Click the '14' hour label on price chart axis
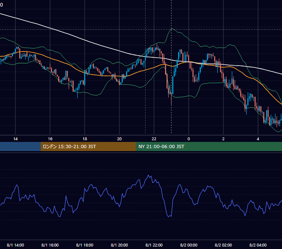Image resolution: width=282 pixels, height=249 pixels. (x=15, y=139)
